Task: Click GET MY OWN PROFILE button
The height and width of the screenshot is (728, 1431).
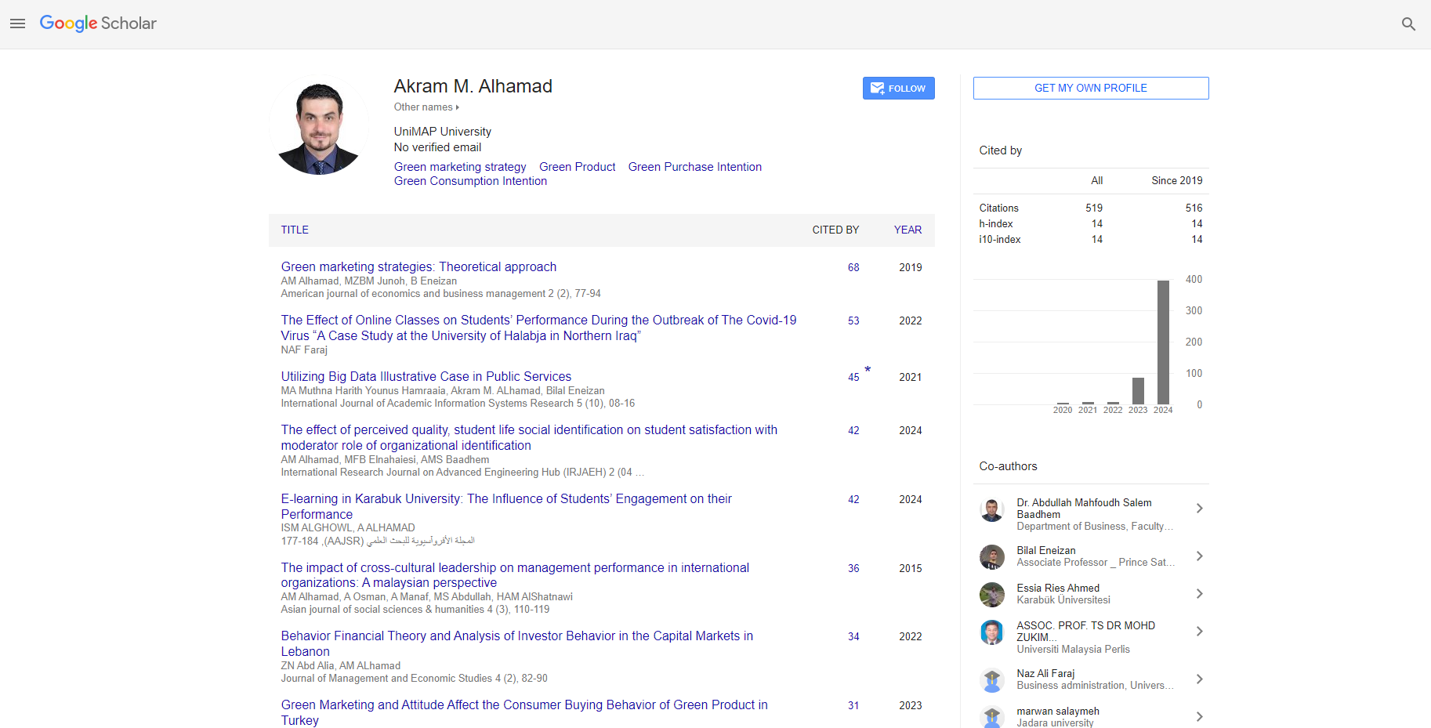Action: 1090,88
